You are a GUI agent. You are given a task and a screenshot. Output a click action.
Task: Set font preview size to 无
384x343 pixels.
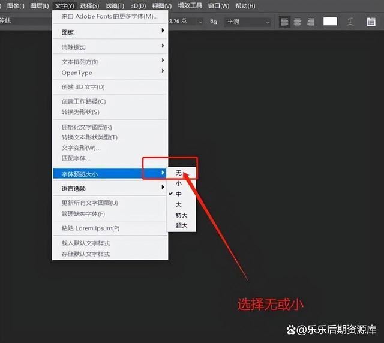pos(181,173)
